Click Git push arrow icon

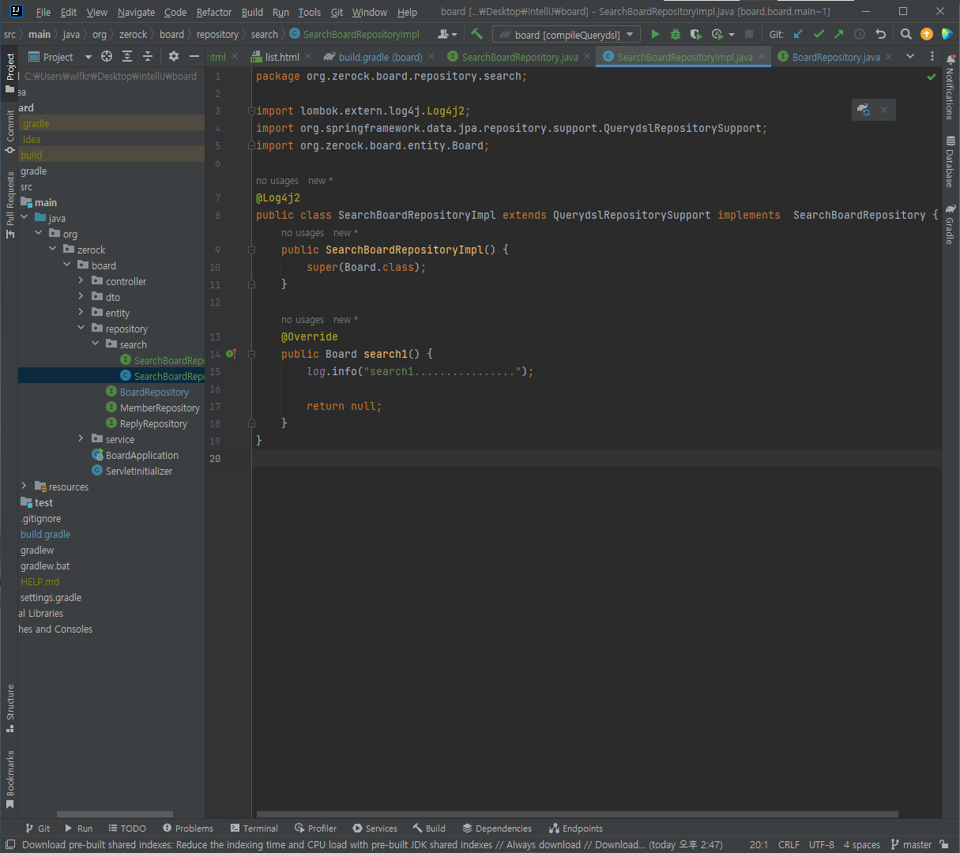click(839, 34)
